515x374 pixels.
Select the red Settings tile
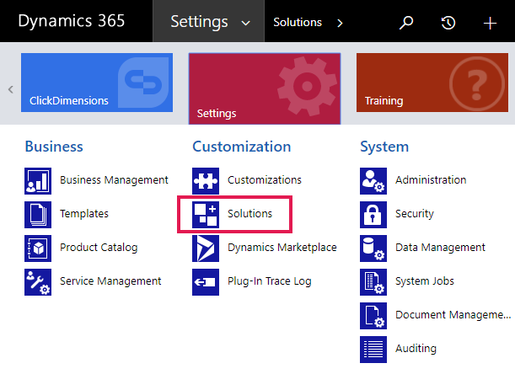click(265, 88)
